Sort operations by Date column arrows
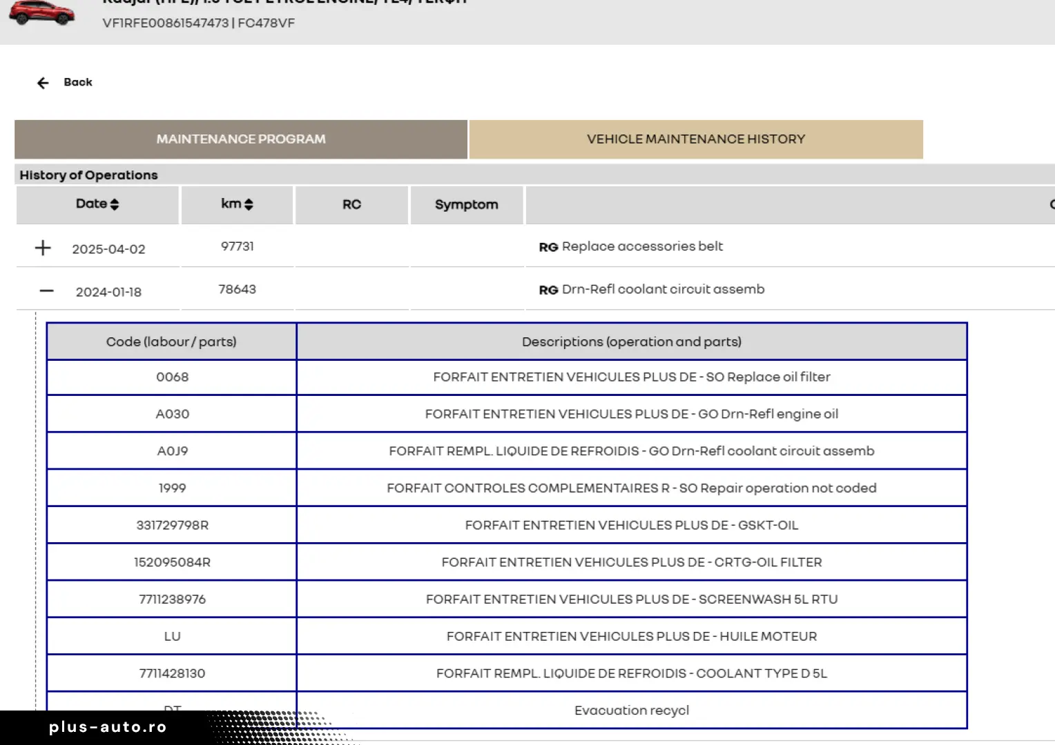The image size is (1055, 745). pos(115,204)
